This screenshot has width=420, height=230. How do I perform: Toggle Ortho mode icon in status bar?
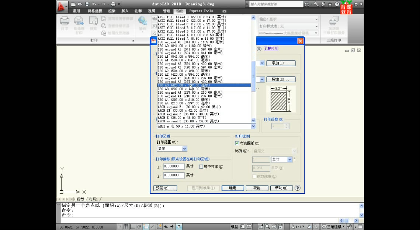(132, 227)
